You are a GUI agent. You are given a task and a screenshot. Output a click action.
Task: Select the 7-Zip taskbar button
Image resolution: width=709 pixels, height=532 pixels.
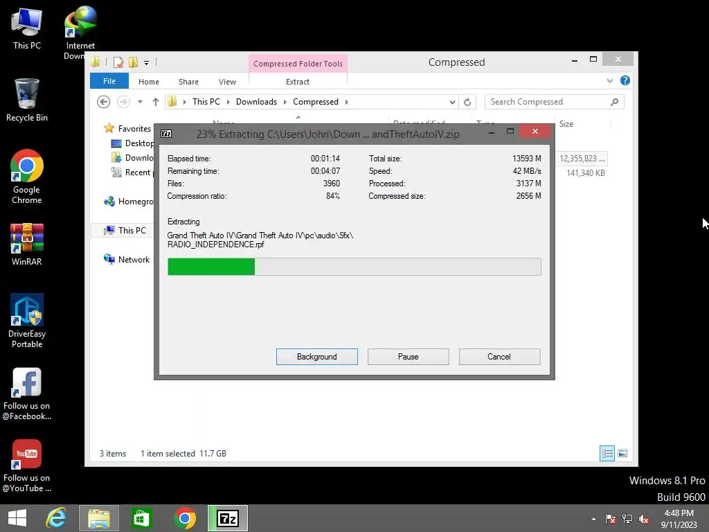click(227, 518)
